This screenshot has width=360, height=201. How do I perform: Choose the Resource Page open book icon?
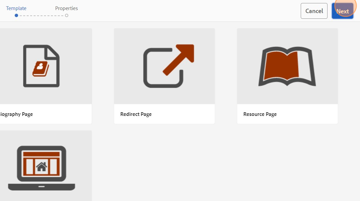287,66
